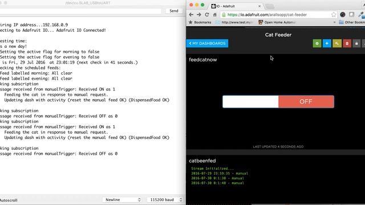365x205 pixels.
Task: Expand the bookmarks overflow chevron
Action: click(x=335, y=22)
